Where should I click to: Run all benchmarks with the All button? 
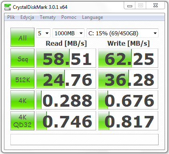coord(22,37)
